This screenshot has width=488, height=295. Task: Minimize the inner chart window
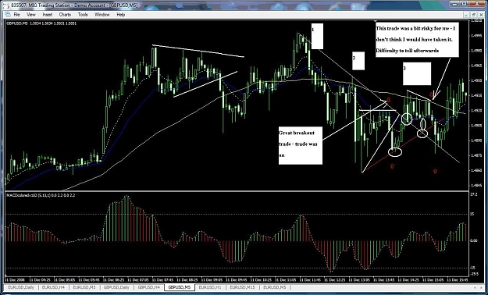[466, 15]
